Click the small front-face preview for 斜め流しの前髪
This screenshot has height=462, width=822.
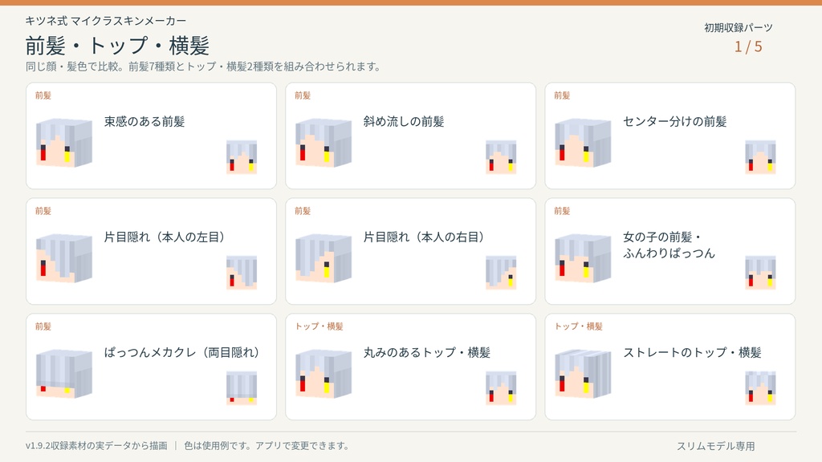pyautogui.click(x=501, y=156)
